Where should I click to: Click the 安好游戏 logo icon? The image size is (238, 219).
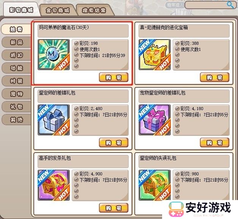pos(176,209)
